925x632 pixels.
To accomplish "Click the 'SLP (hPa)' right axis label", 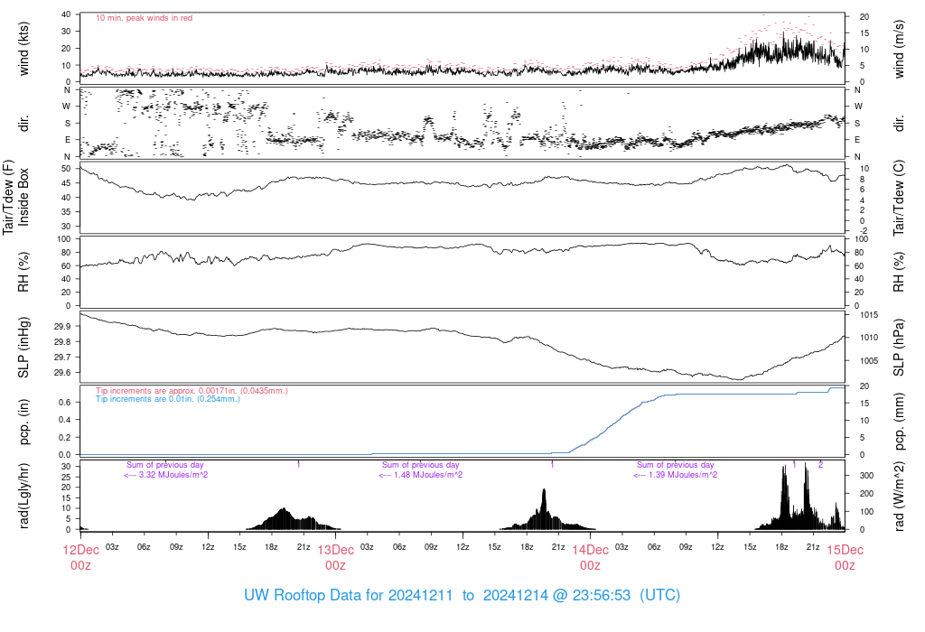I will (899, 348).
